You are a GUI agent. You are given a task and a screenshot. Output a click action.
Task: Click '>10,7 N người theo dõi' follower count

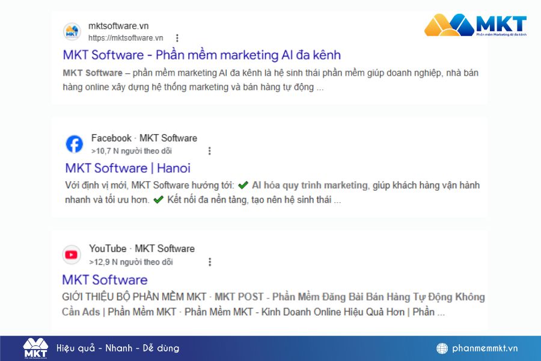tap(132, 151)
